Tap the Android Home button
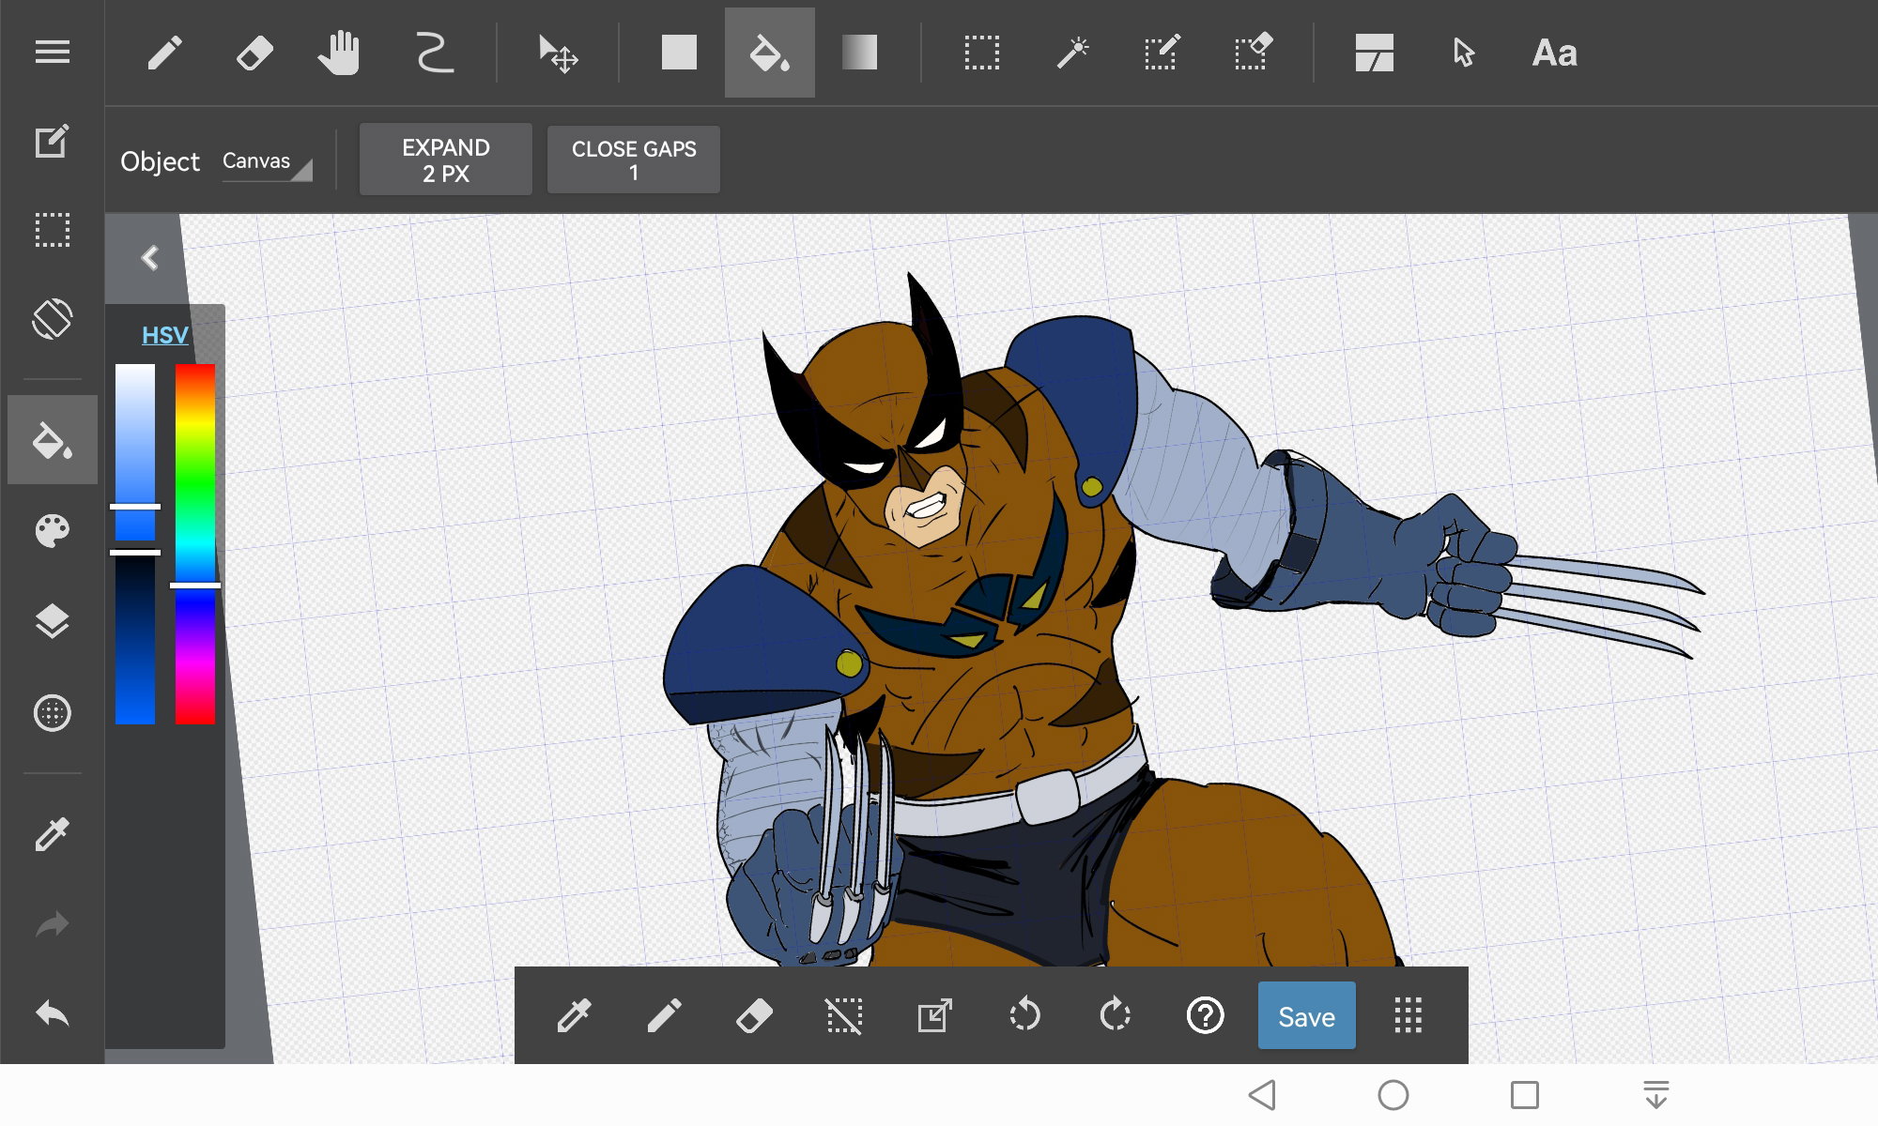 (1393, 1095)
